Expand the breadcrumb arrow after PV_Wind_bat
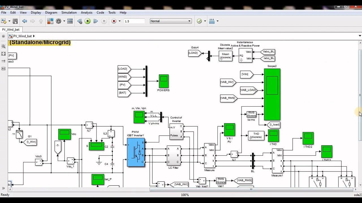 click(x=34, y=36)
